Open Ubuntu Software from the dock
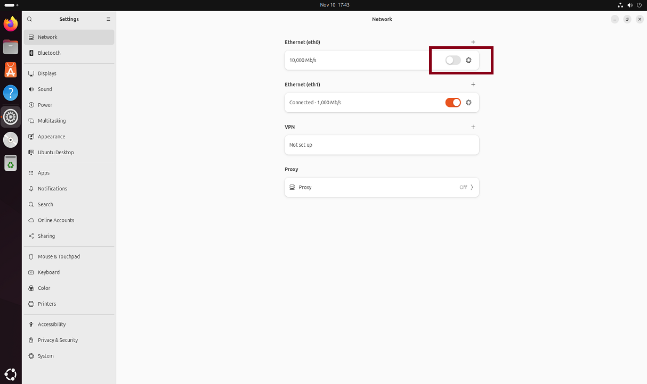647x384 pixels. pos(11,70)
